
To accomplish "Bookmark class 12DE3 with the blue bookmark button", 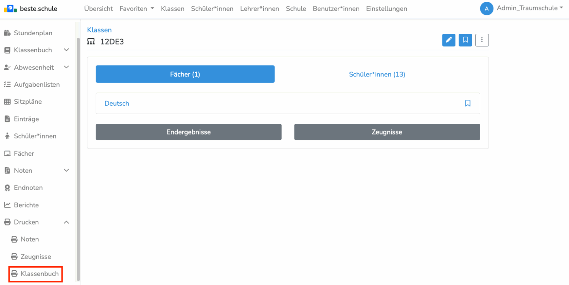I will [x=465, y=40].
